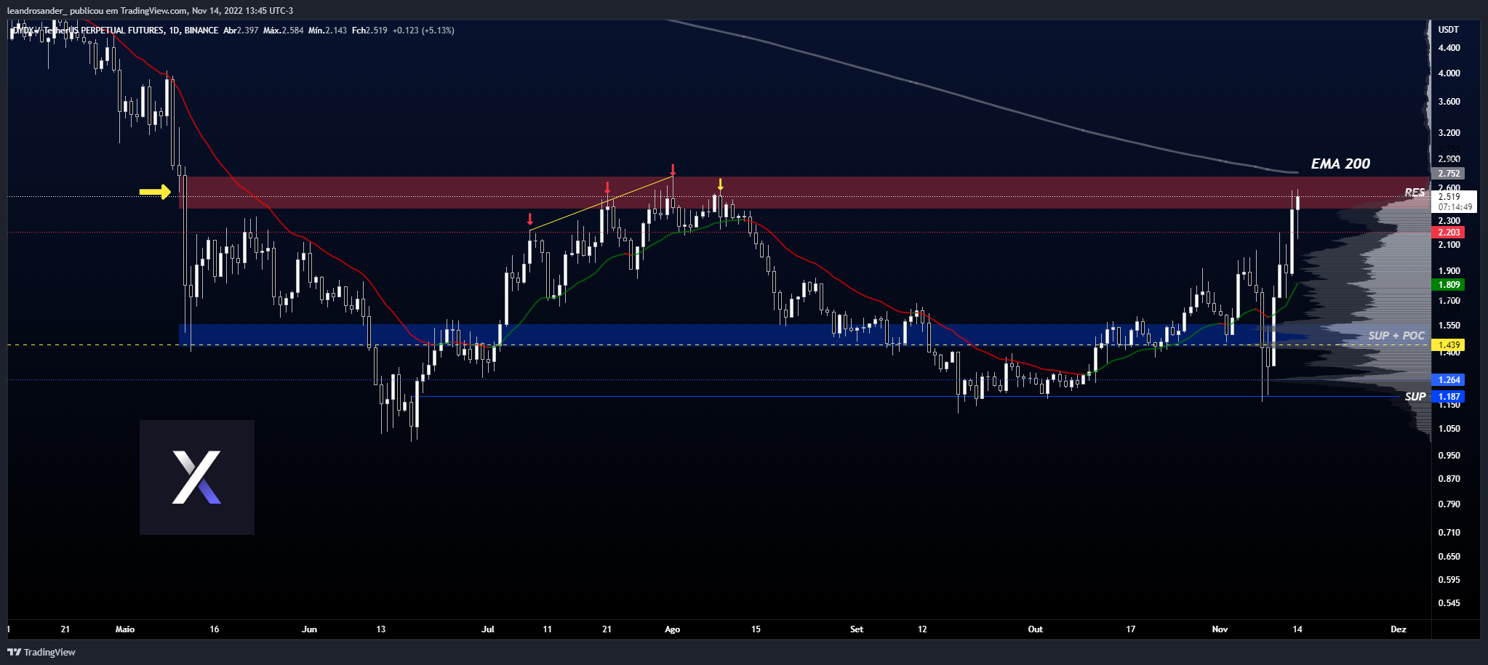
Task: Click the red arrow above the July 21 candle
Action: (x=607, y=188)
